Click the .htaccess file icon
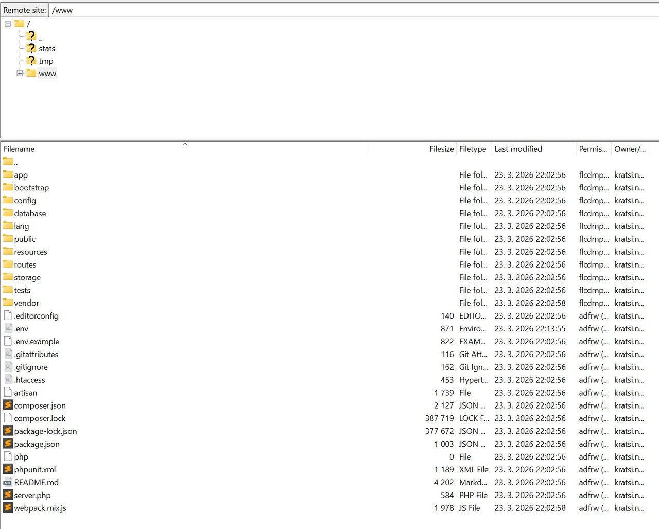This screenshot has width=659, height=529. click(x=8, y=380)
